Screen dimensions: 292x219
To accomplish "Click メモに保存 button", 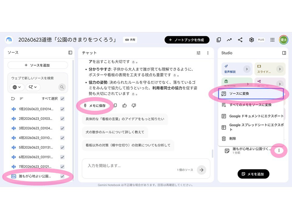I will 95,106.
